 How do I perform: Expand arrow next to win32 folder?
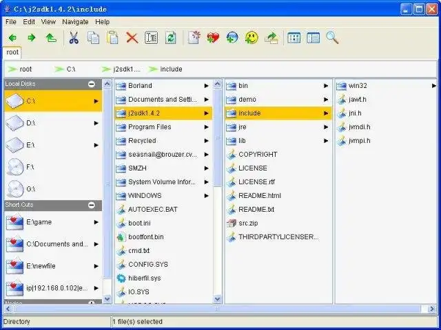coord(434,85)
